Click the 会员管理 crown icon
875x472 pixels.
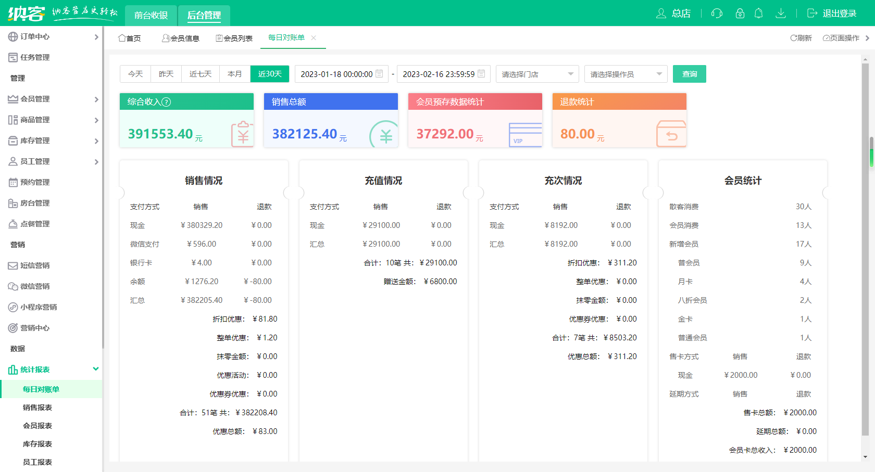(x=13, y=99)
